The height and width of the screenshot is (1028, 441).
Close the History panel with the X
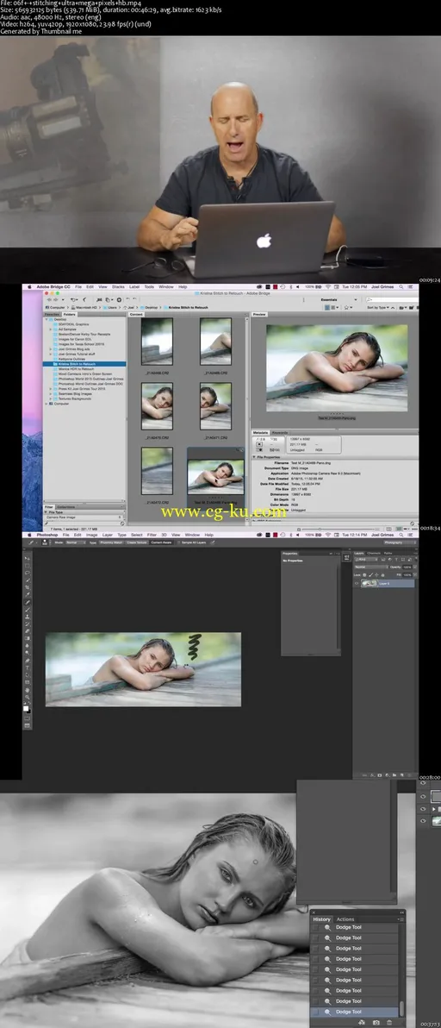pyautogui.click(x=314, y=912)
